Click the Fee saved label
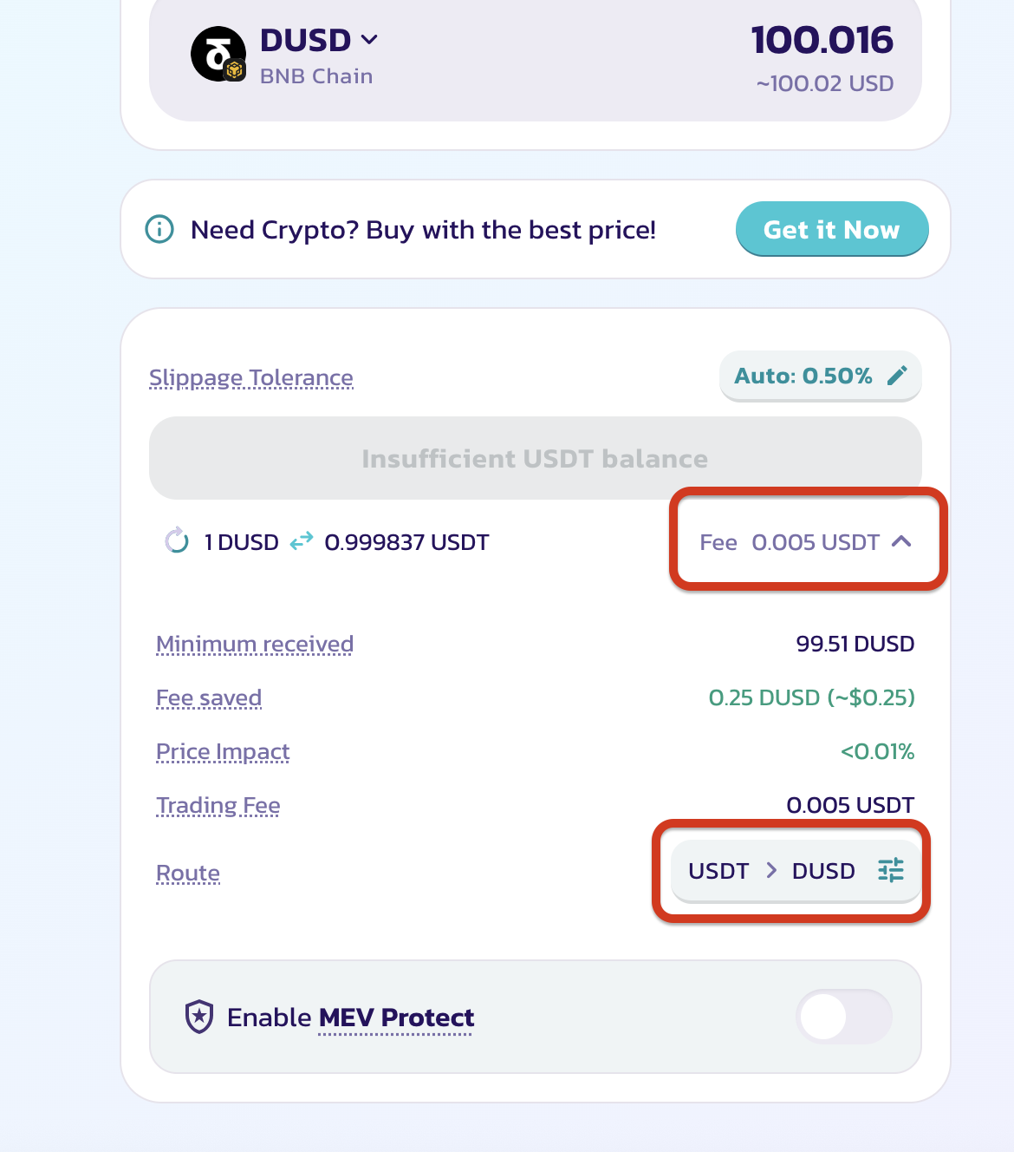This screenshot has width=1014, height=1152. pos(209,698)
